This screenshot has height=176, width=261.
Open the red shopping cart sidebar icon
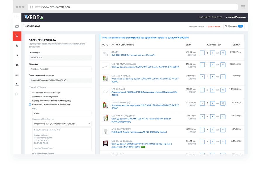(x=17, y=36)
